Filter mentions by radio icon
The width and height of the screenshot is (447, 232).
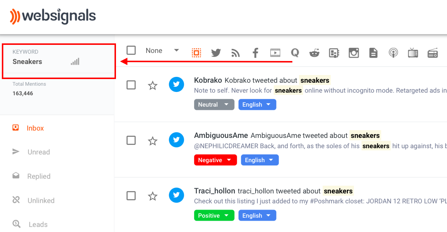coord(433,53)
